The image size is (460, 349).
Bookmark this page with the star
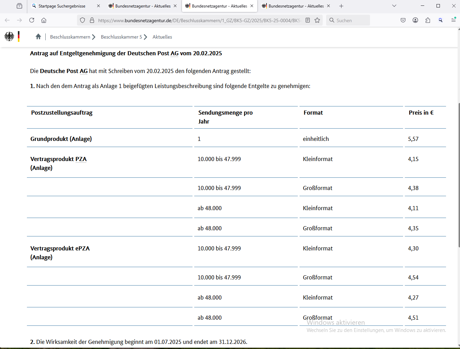click(x=317, y=20)
